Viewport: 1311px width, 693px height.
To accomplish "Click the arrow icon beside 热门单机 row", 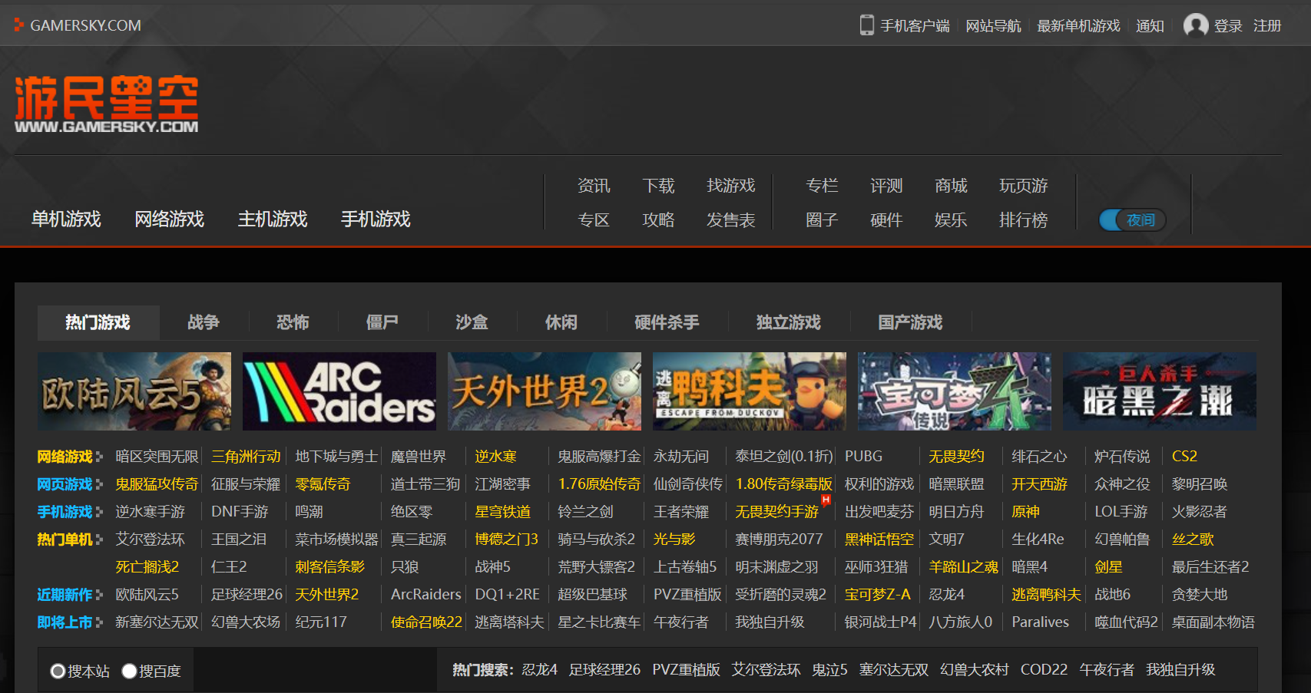I will pyautogui.click(x=99, y=540).
